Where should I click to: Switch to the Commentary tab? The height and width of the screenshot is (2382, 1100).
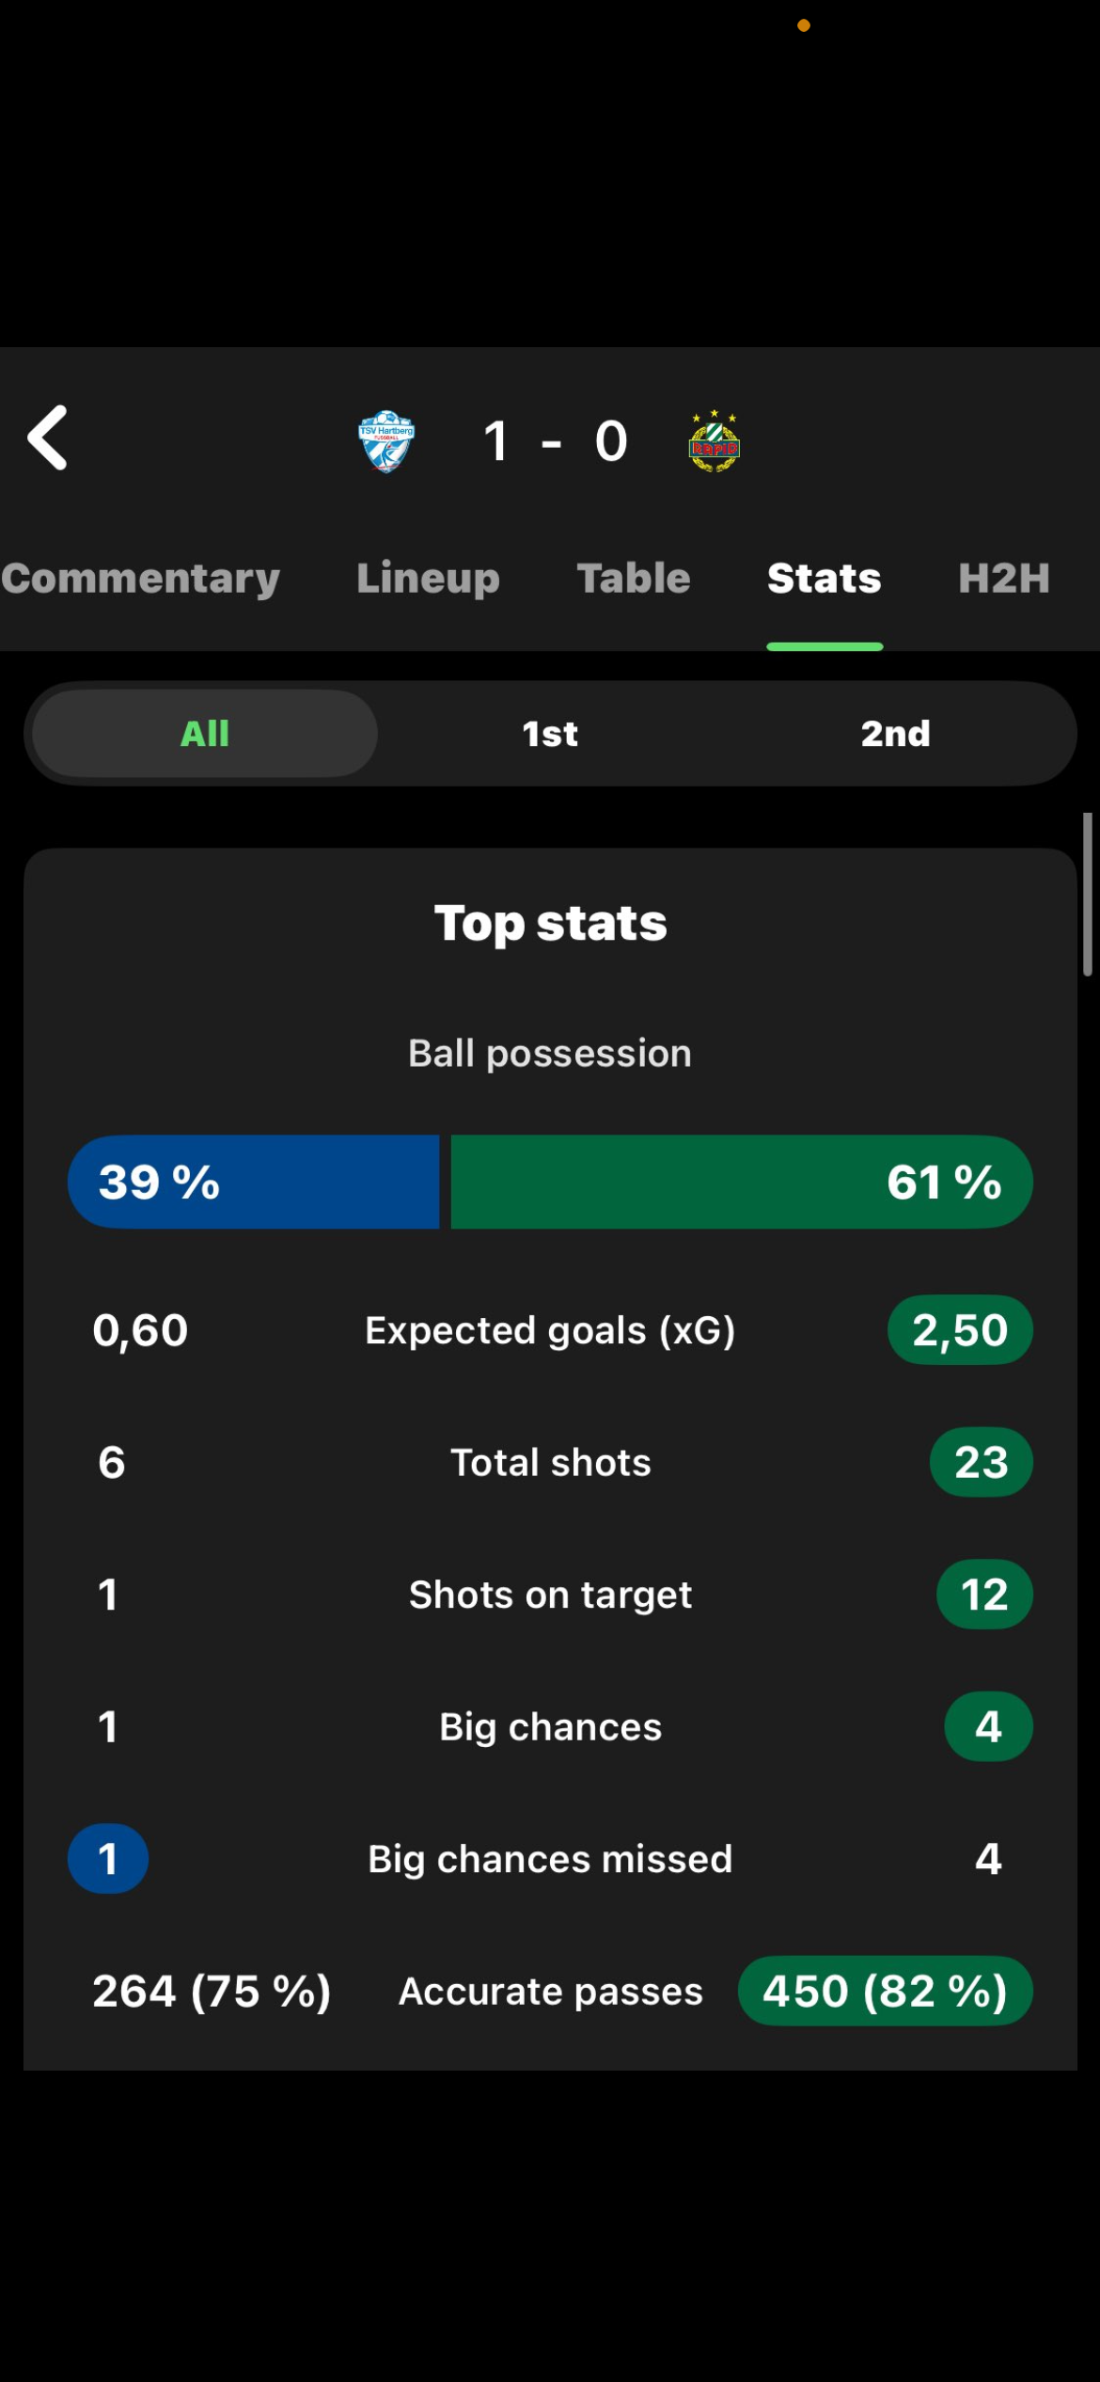click(140, 578)
